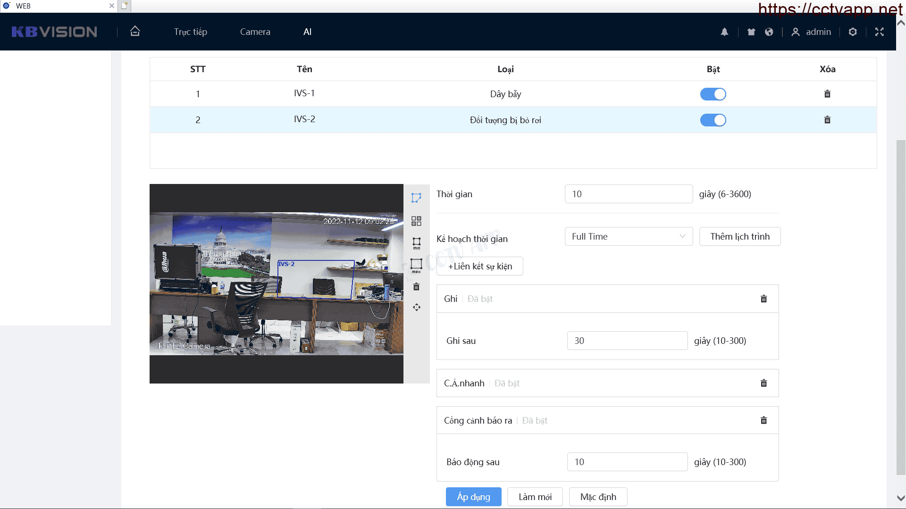Turn off the IVS-2 rule toggle
906x509 pixels.
point(713,120)
